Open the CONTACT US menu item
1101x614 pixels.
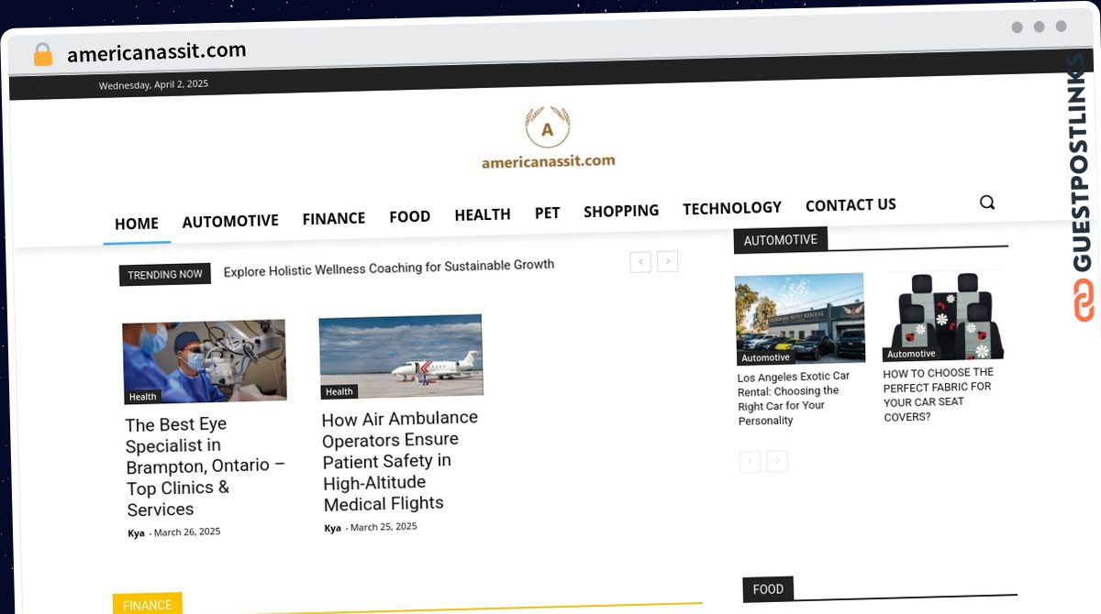click(x=851, y=205)
